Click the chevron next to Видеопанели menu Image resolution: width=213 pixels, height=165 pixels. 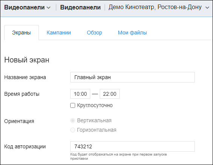(x=48, y=8)
